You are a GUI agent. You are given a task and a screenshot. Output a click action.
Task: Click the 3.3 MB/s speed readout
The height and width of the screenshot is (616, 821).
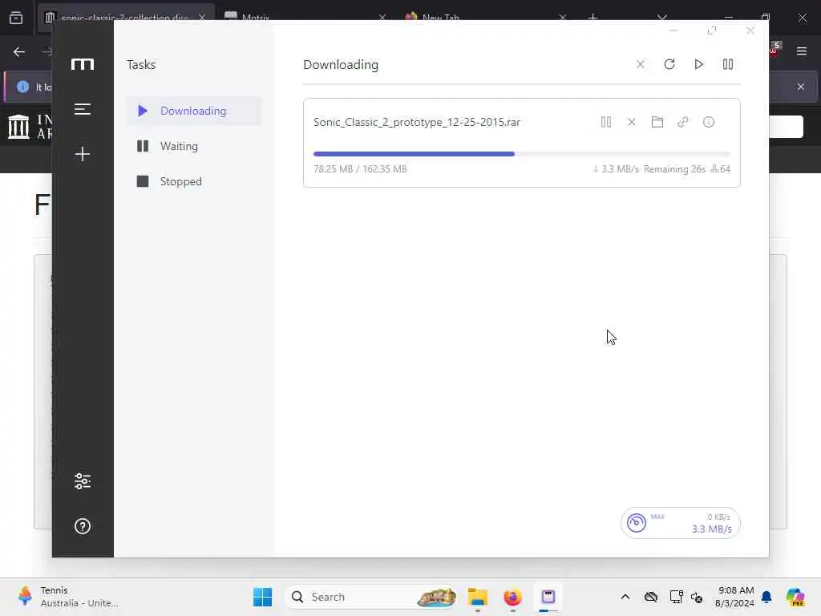712,529
